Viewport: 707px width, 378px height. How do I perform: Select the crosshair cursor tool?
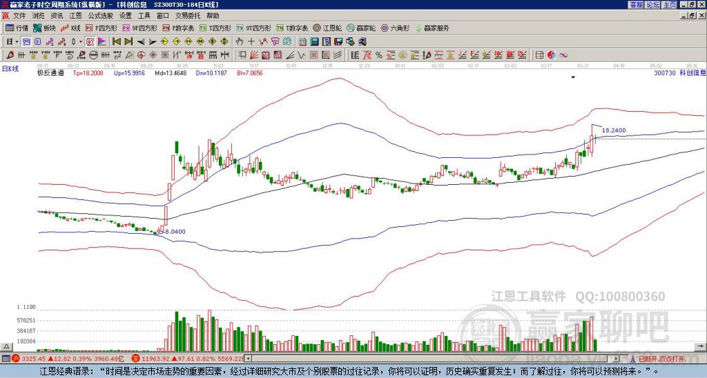(251, 42)
